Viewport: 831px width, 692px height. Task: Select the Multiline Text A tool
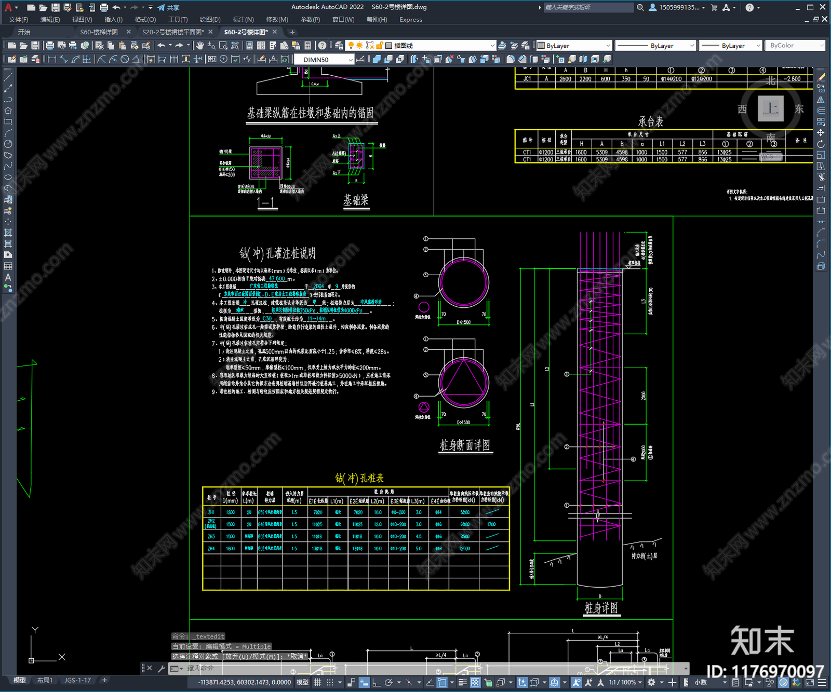point(8,277)
